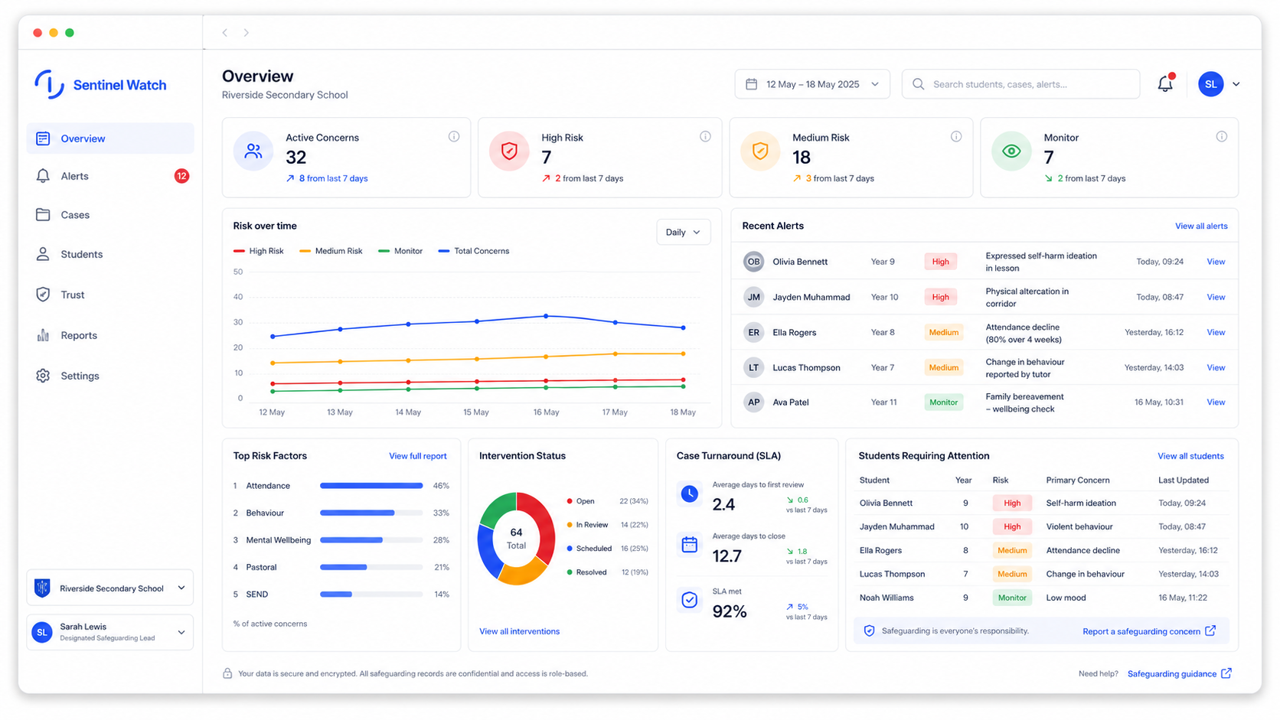The width and height of the screenshot is (1280, 720).
Task: Click the red High Risk shield icon
Action: (509, 151)
